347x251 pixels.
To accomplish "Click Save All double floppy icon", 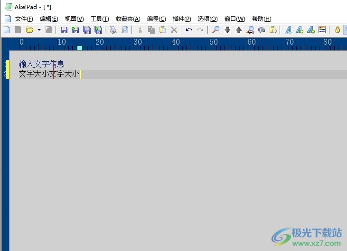I will click(87, 30).
